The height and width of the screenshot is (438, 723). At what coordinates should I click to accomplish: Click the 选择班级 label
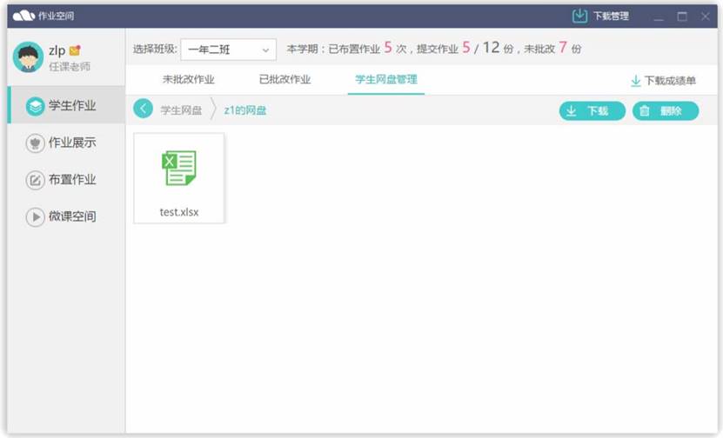155,49
